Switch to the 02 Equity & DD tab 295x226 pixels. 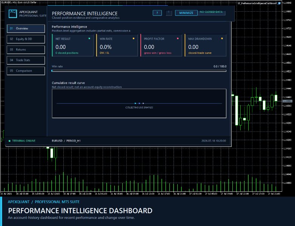[x=26, y=39]
